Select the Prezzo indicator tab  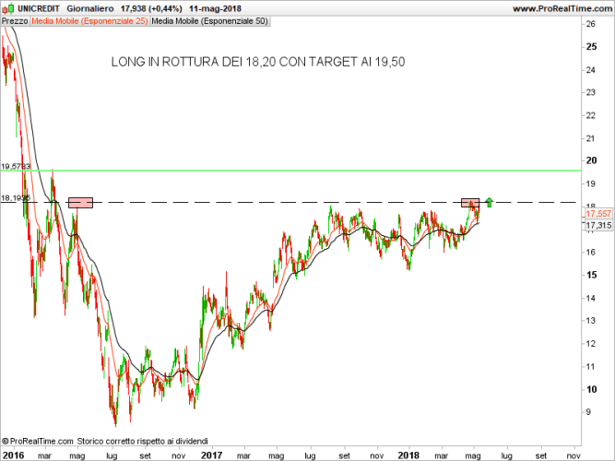tap(15, 19)
